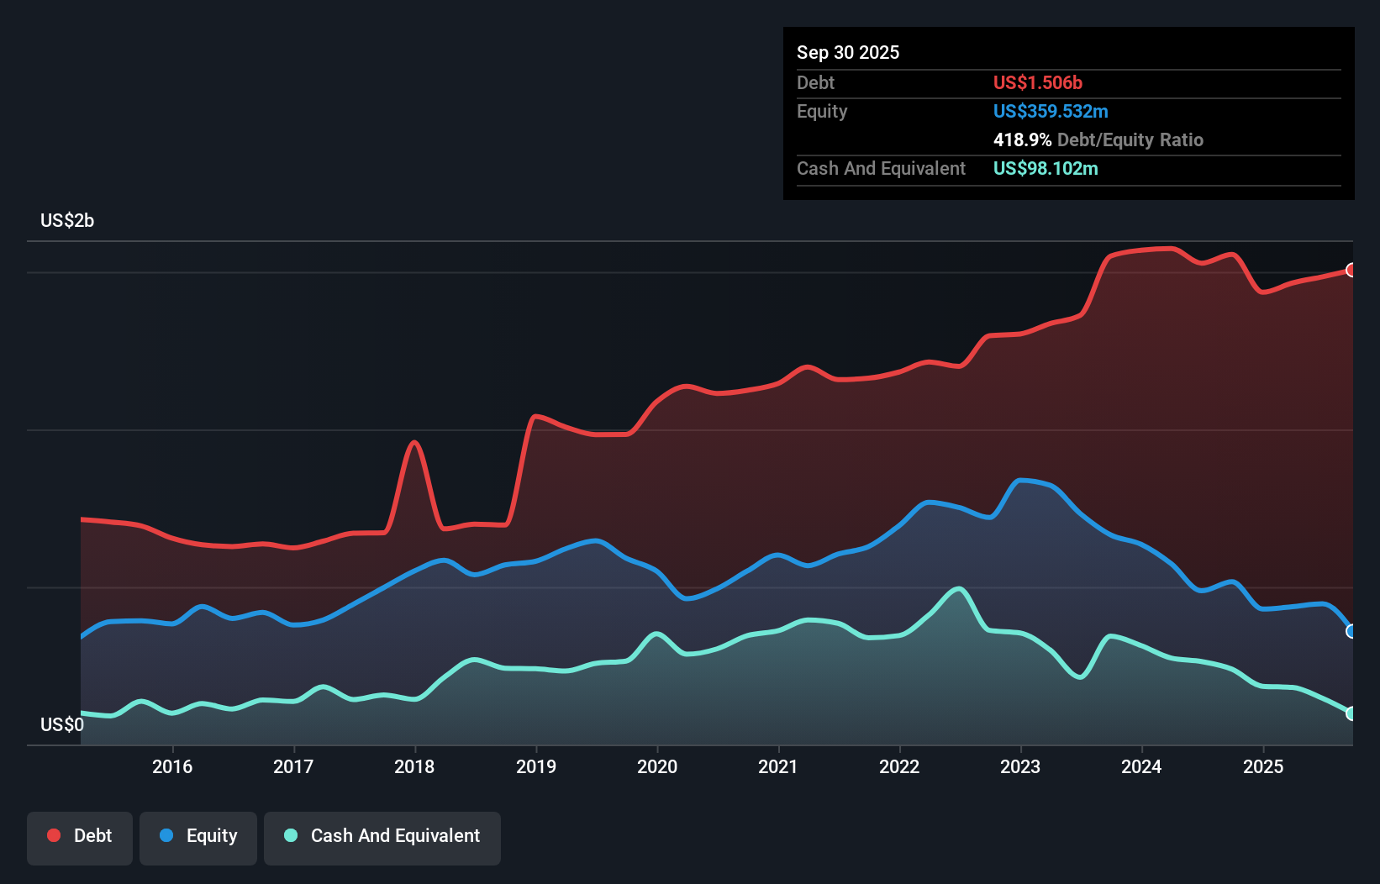Click the US$0 y-axis label

click(x=62, y=725)
